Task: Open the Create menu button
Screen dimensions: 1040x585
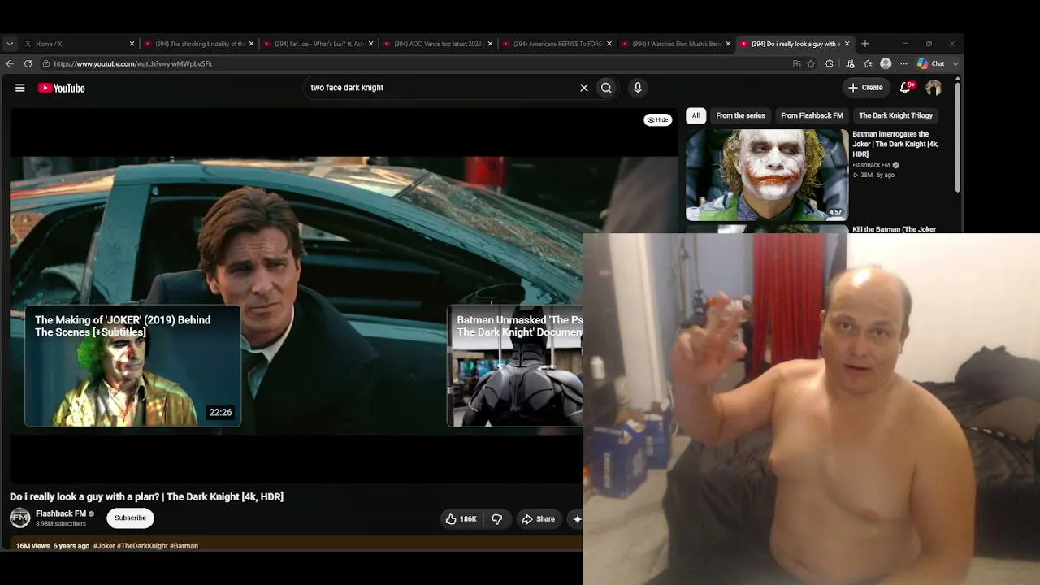Action: point(865,88)
